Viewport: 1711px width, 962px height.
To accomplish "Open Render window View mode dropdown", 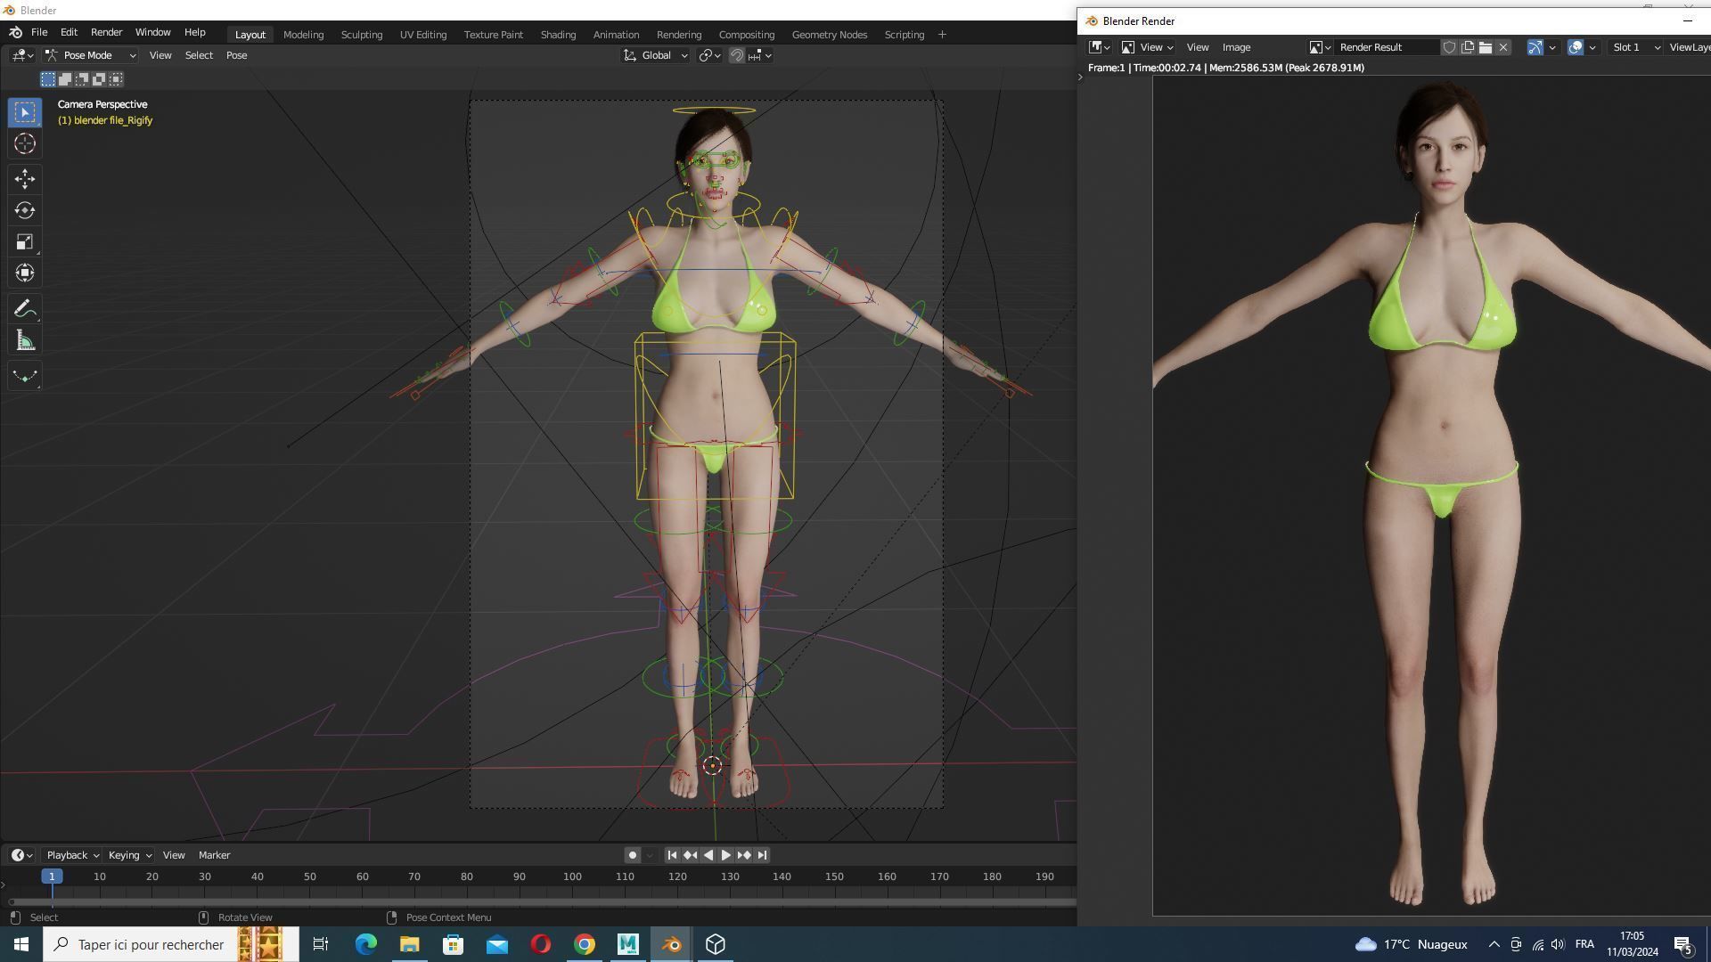I will point(1147,47).
